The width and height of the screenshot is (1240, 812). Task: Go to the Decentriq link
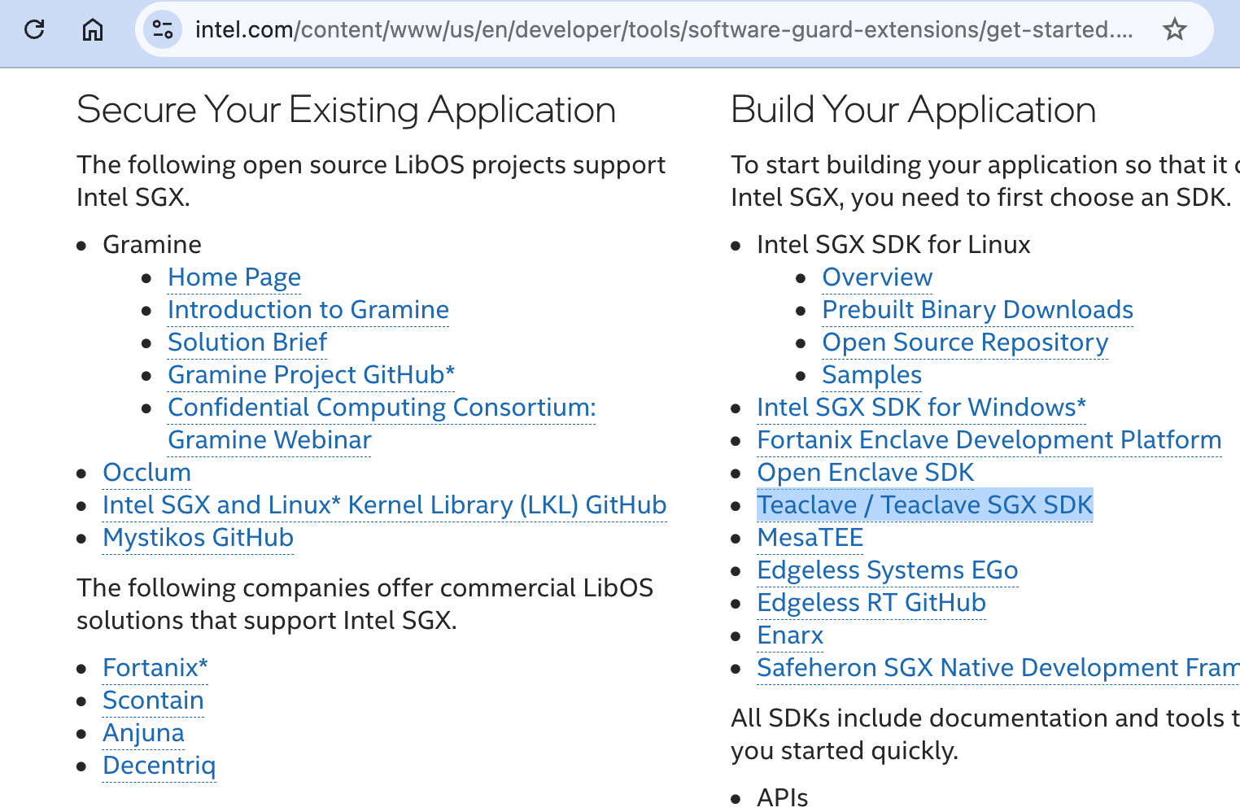[x=159, y=766]
